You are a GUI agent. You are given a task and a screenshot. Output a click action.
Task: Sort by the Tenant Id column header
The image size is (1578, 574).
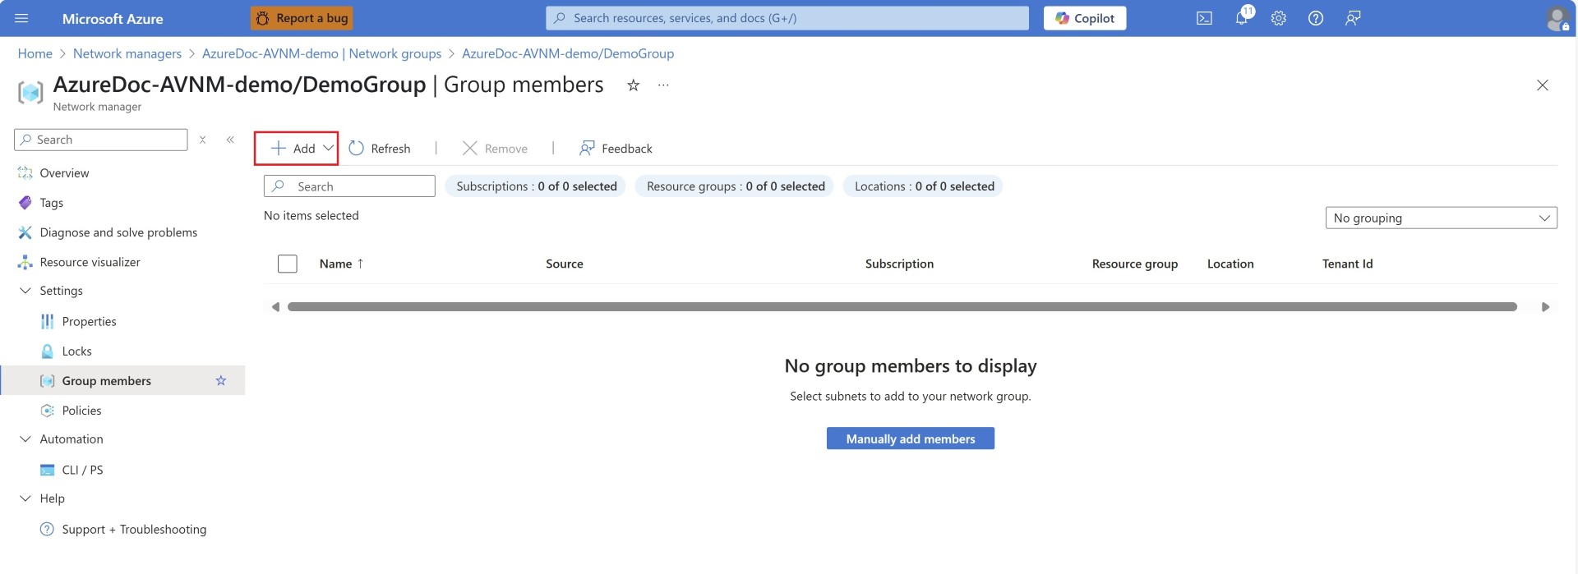tap(1347, 264)
